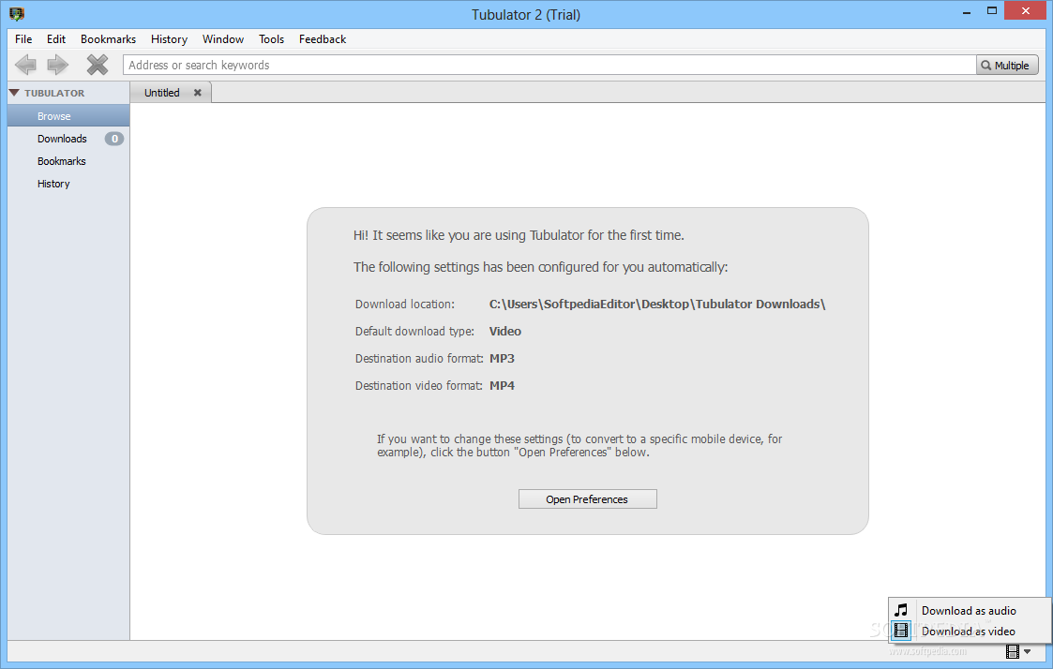
Task: Close the Tubulator window with red X
Action: (1026, 10)
